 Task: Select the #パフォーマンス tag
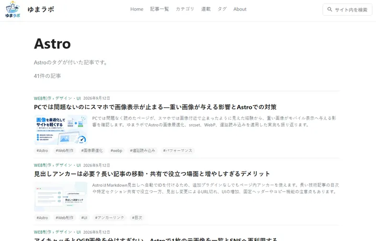[x=178, y=151]
